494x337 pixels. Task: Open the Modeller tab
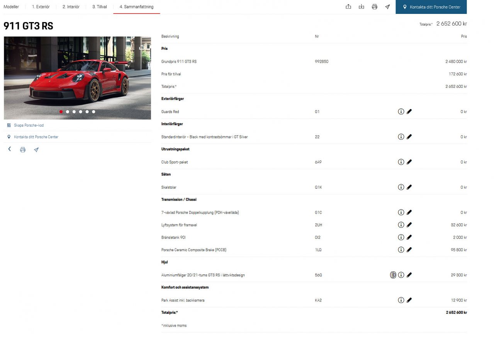[11, 7]
